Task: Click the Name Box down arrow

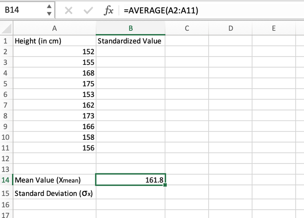Action: pos(49,14)
